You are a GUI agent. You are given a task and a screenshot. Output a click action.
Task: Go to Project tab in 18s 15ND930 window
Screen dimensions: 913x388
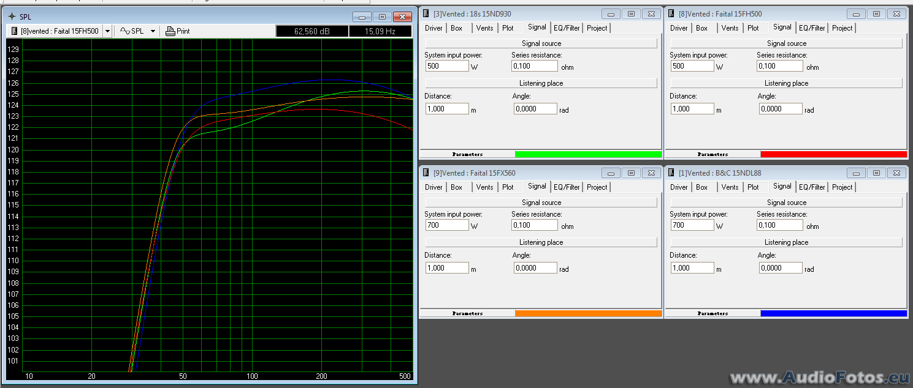[597, 28]
